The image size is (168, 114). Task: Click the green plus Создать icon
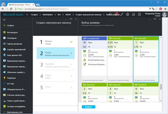tap(4, 25)
